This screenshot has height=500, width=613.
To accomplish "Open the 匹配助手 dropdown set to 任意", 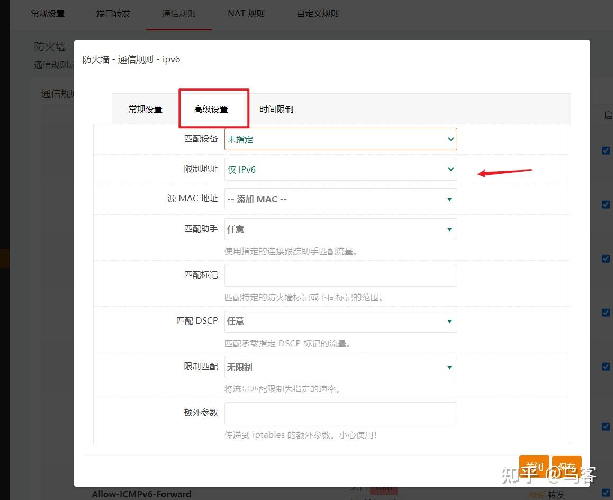I will point(340,229).
